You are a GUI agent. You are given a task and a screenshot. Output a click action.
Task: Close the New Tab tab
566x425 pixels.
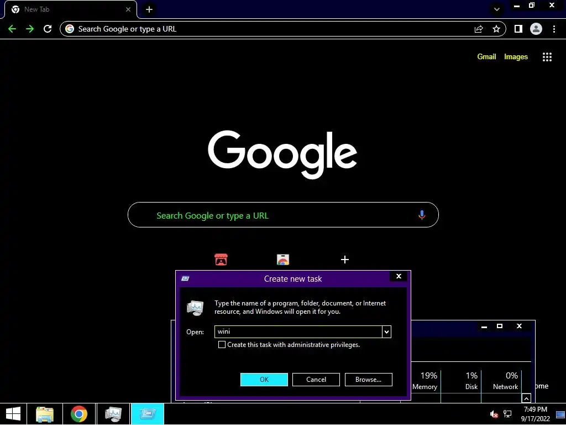coord(128,9)
